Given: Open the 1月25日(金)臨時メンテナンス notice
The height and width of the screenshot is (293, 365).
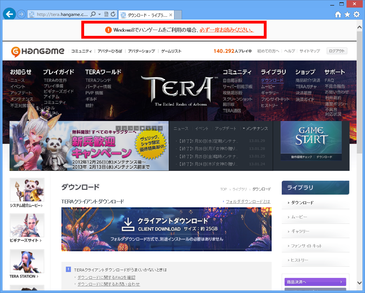Looking at the screenshot, I should click(x=209, y=156).
